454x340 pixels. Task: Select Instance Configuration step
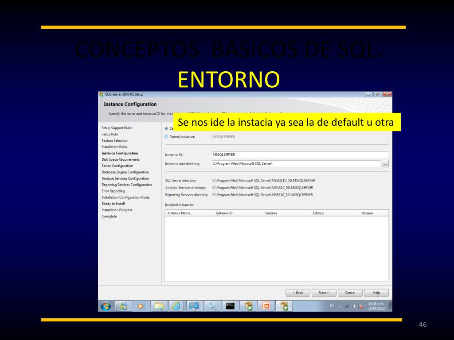tap(120, 153)
